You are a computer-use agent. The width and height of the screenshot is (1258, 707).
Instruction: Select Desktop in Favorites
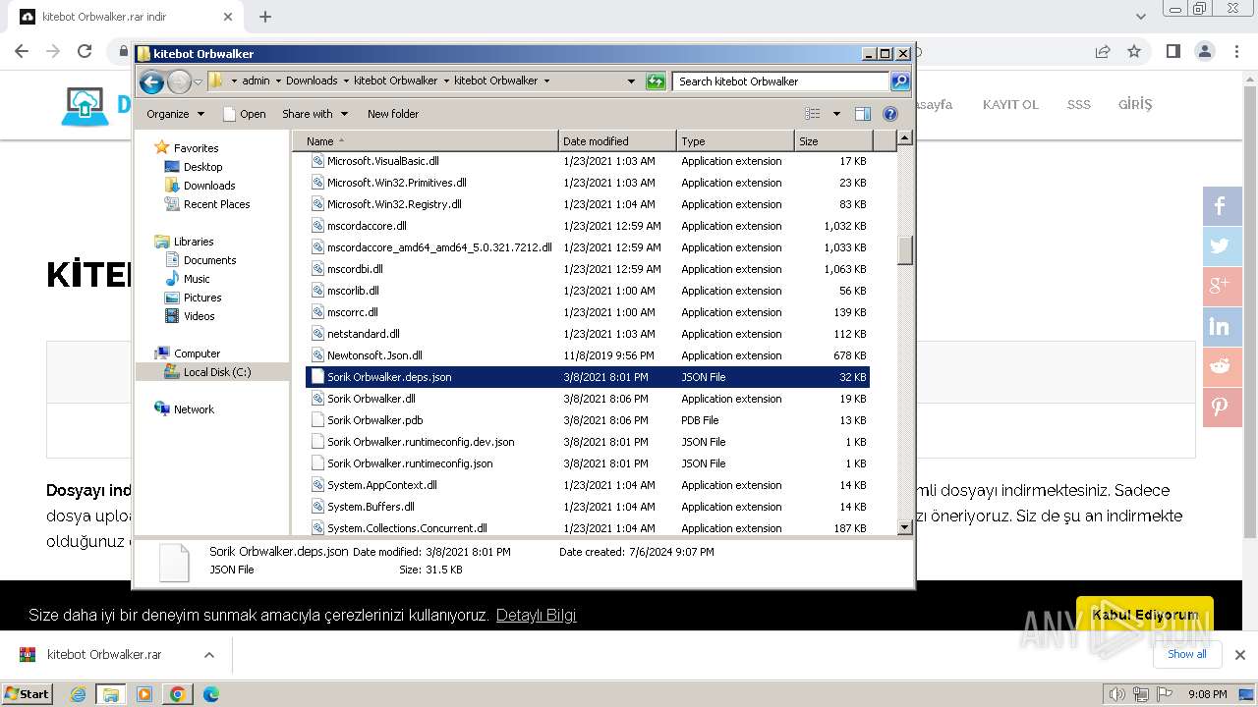tap(202, 167)
